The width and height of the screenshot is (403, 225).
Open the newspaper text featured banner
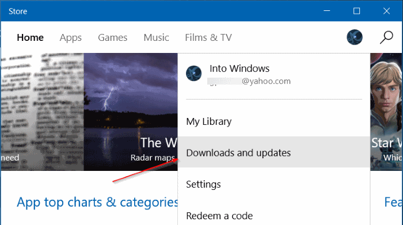43,112
